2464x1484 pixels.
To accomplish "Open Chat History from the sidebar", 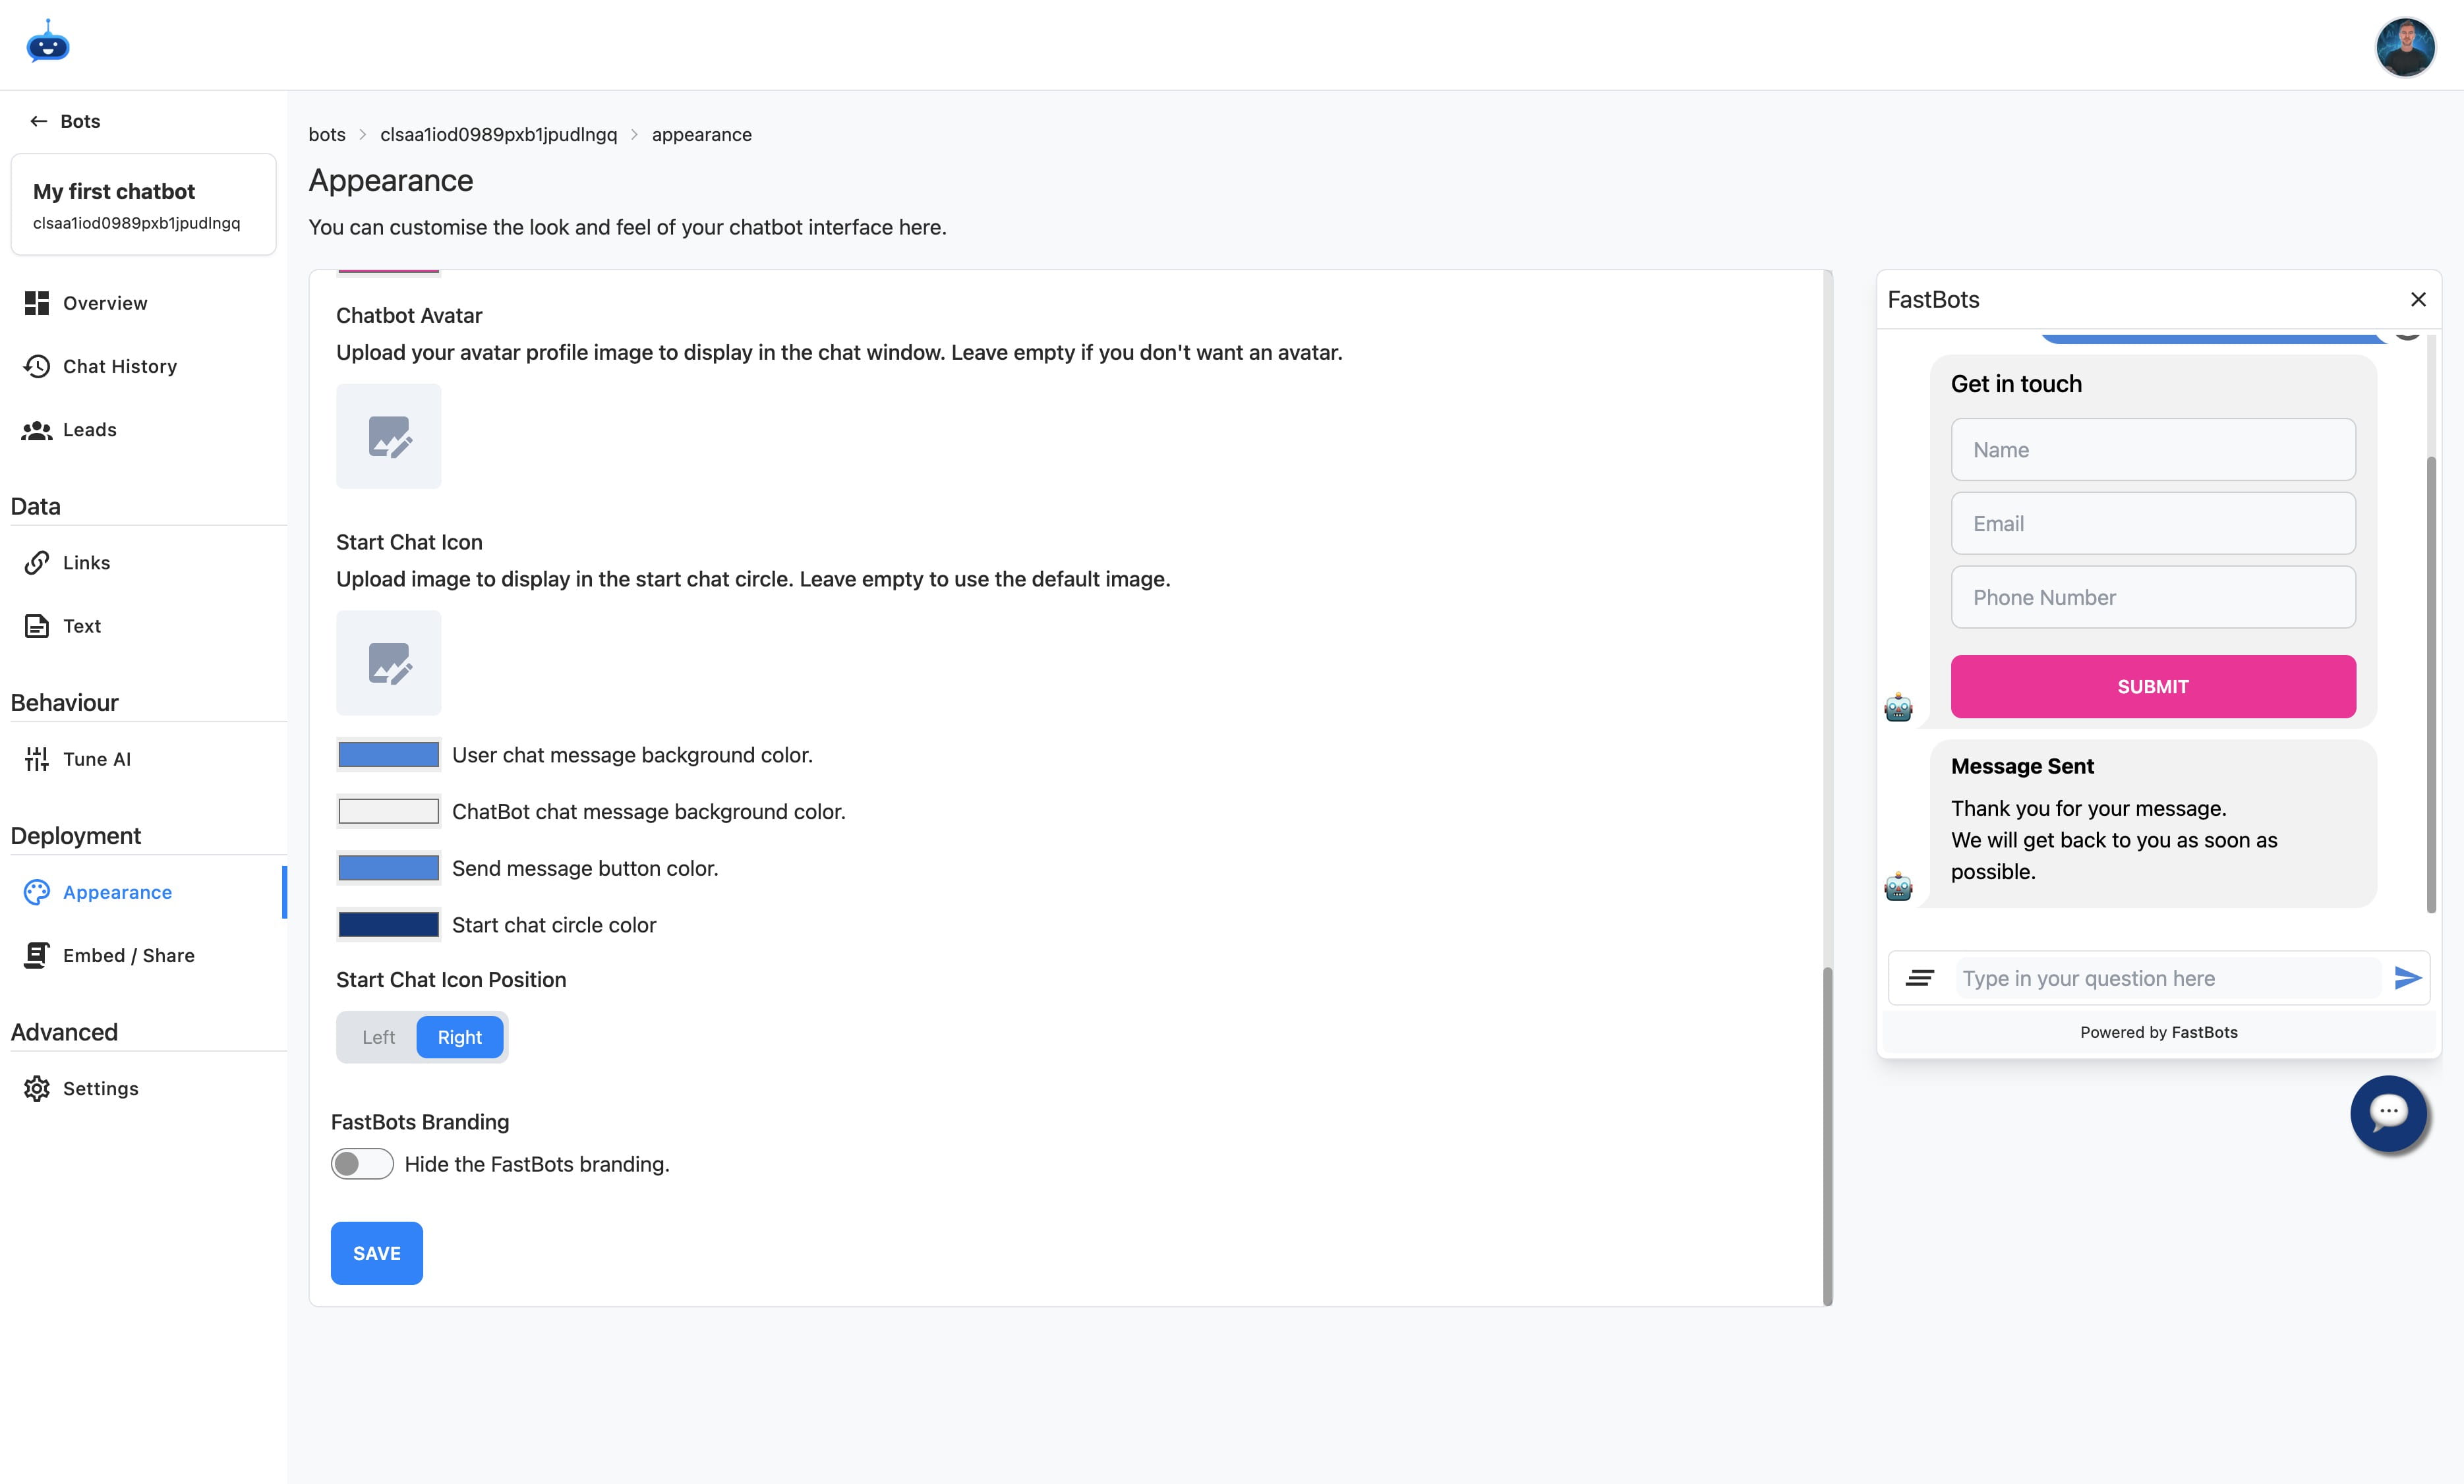I will [x=119, y=366].
